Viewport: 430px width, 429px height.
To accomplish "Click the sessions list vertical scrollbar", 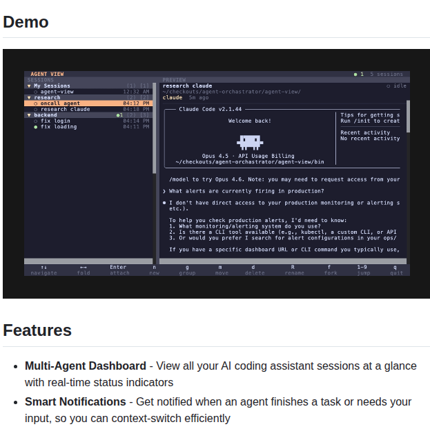I will coord(155,128).
